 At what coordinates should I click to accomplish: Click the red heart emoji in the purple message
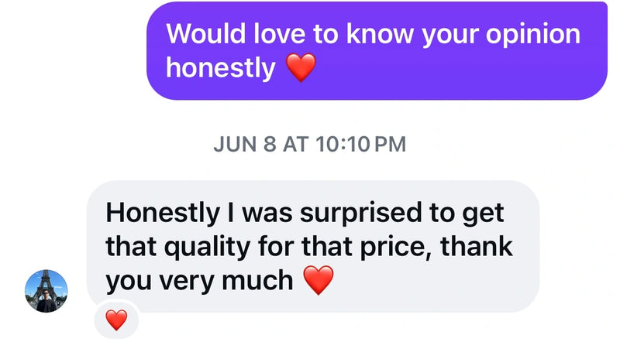point(301,67)
